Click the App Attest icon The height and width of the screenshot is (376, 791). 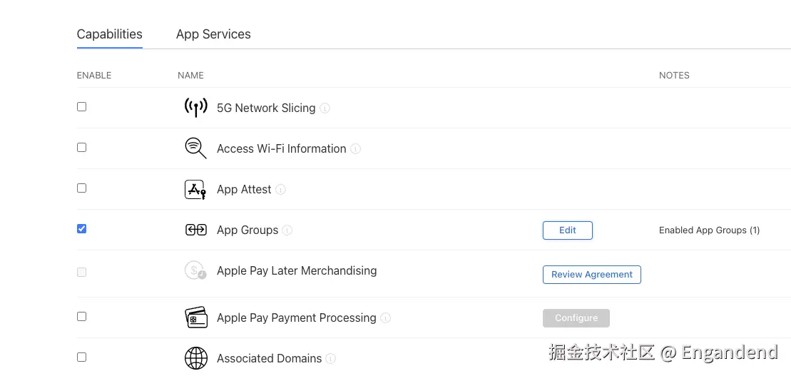click(x=195, y=190)
